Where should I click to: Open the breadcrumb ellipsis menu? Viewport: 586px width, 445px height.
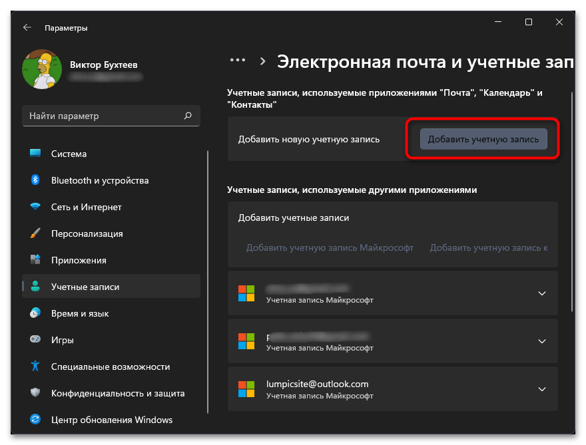click(238, 60)
